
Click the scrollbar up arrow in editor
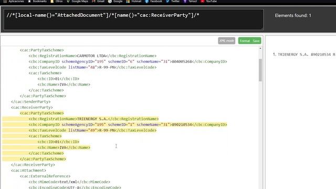[260, 48]
